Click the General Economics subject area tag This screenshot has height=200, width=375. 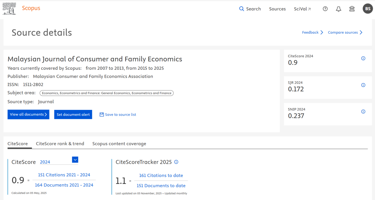pos(107,93)
